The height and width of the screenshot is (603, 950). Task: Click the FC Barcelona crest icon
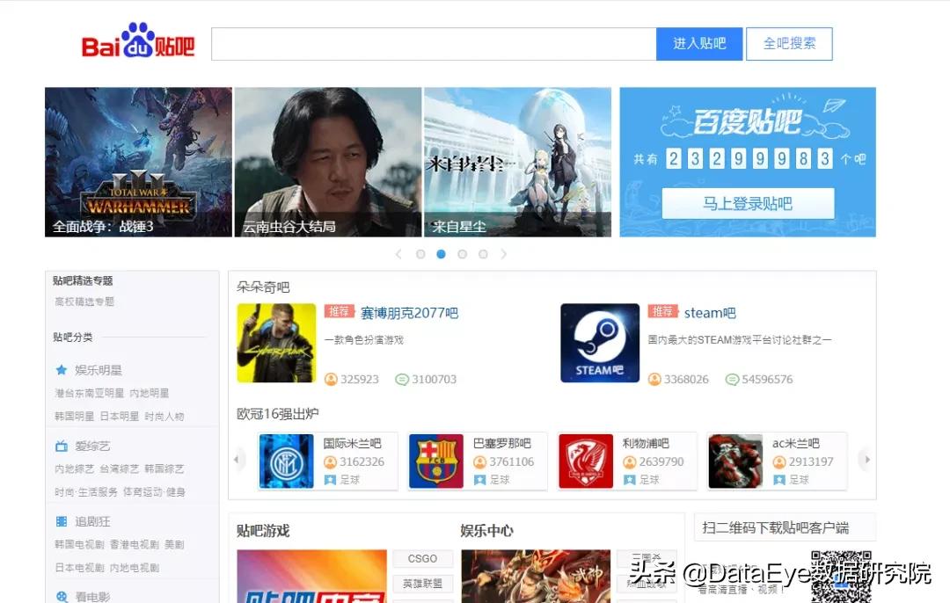[436, 461]
